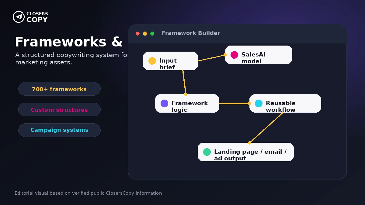Click the cyan dot on Reusable workflow
Viewport: 365px width, 205px height.
pos(259,103)
